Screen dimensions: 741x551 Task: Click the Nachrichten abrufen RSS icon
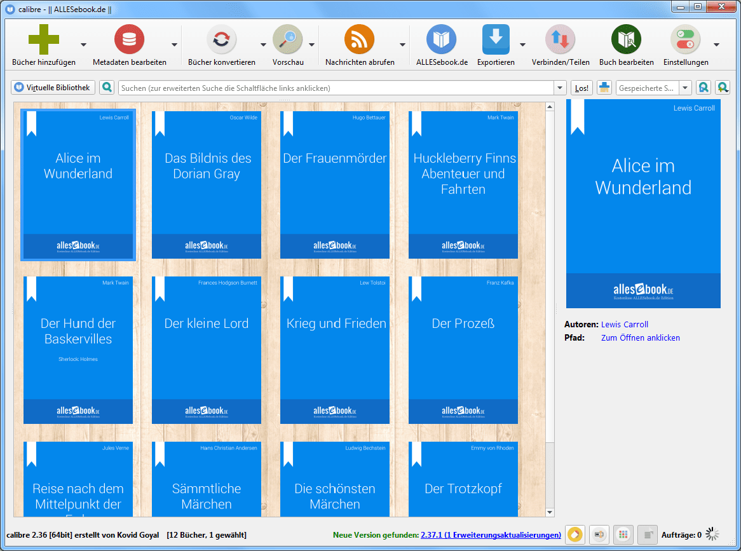coord(359,39)
